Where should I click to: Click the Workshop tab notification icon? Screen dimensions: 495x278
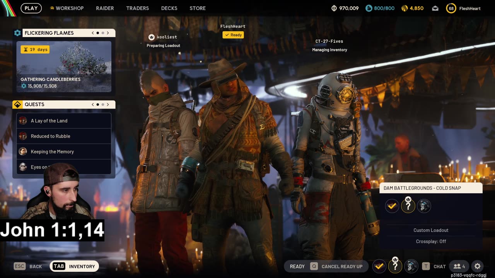[x=52, y=8]
